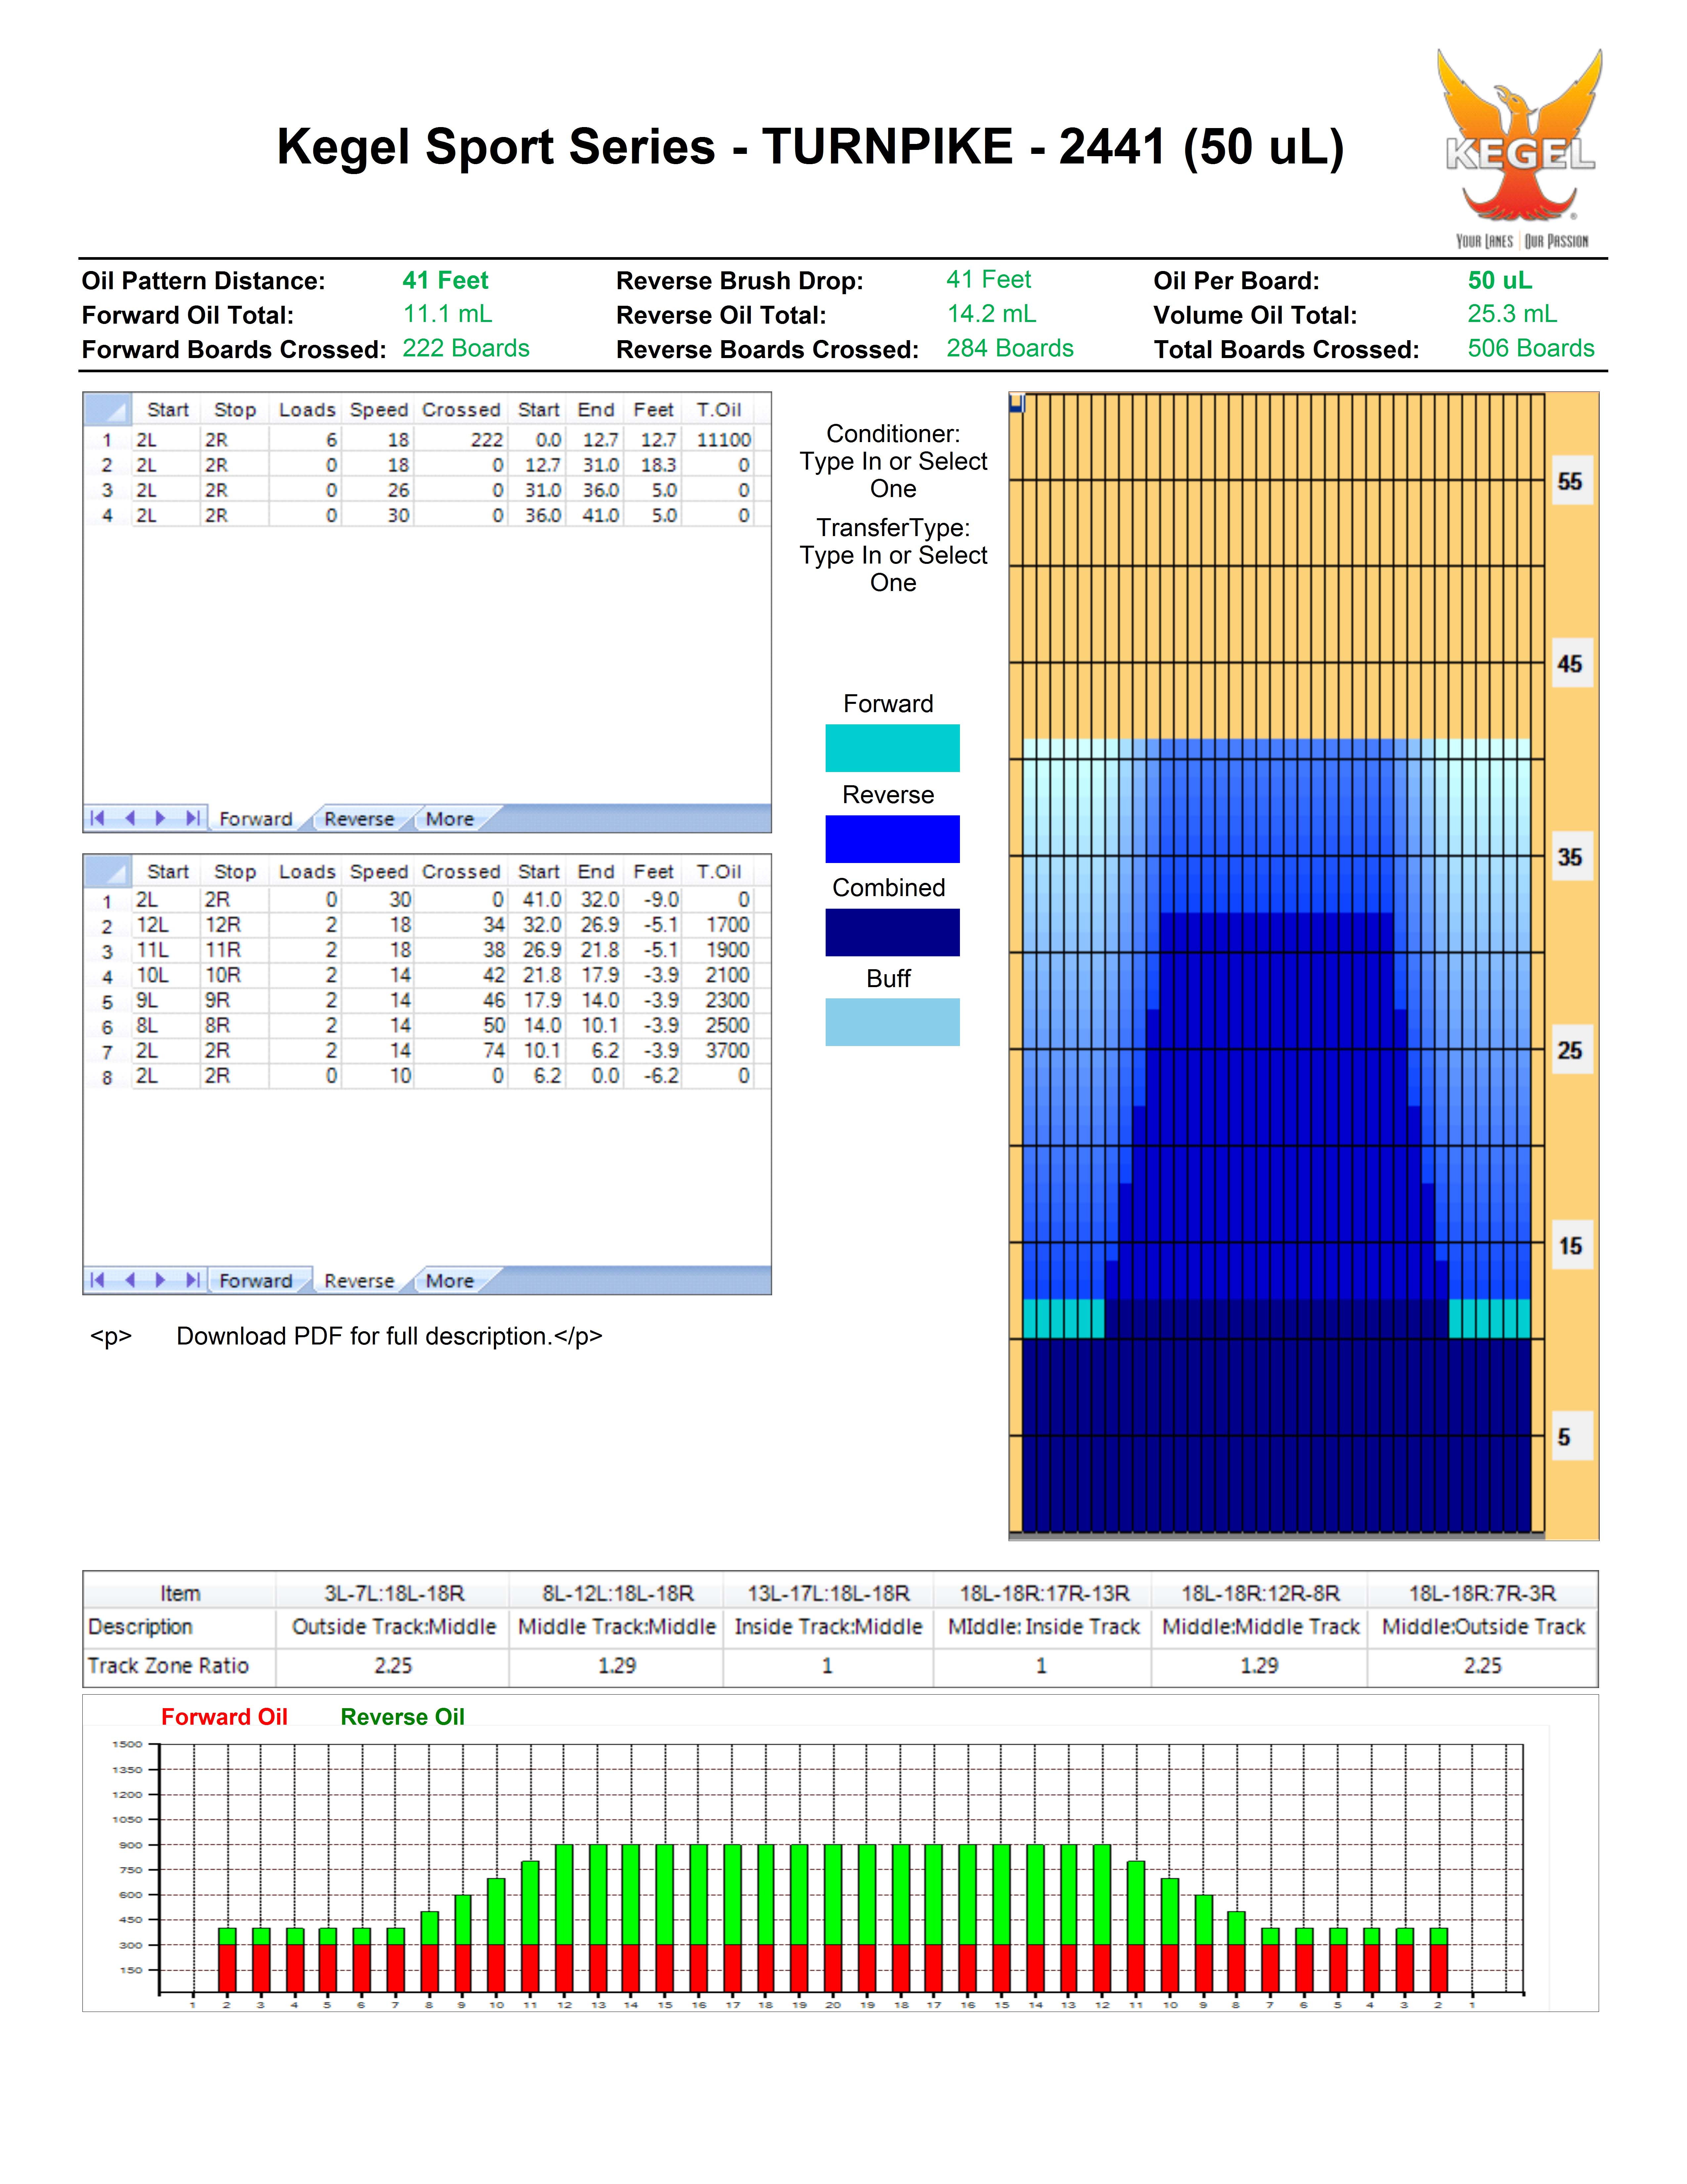Click first-sheet arrow in upper table navigation
Screen dimensions: 1687x2184
pyautogui.click(x=97, y=818)
